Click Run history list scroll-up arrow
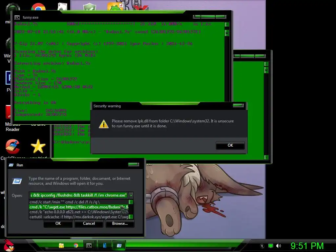336x252 pixels. tap(131, 202)
